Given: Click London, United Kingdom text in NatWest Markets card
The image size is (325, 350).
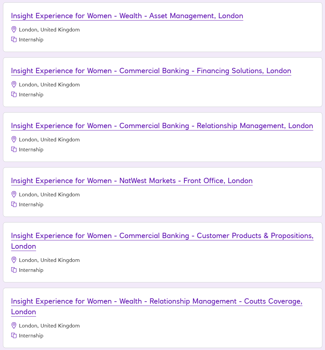Looking at the screenshot, I should [x=49, y=194].
